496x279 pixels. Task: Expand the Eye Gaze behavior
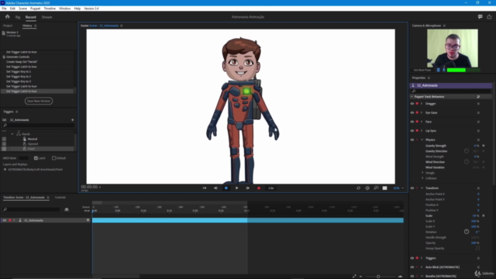pyautogui.click(x=422, y=112)
